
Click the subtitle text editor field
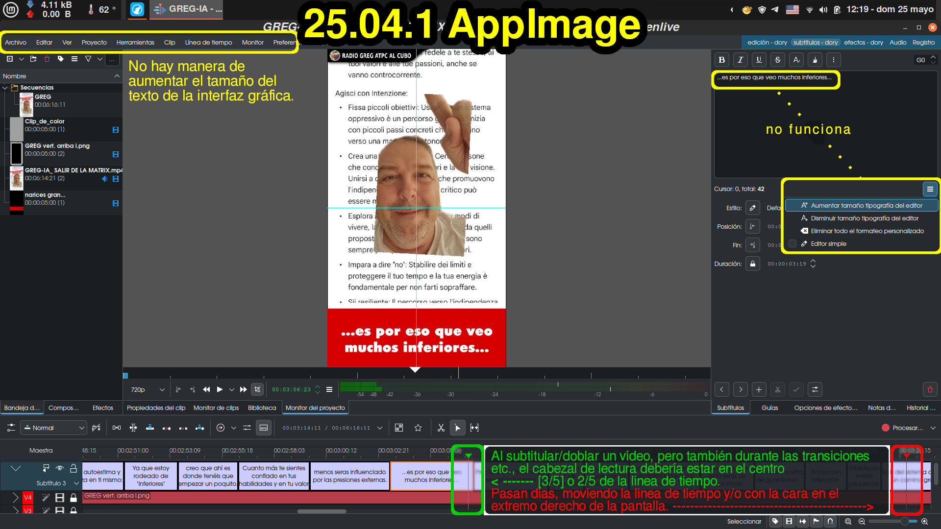click(x=826, y=125)
